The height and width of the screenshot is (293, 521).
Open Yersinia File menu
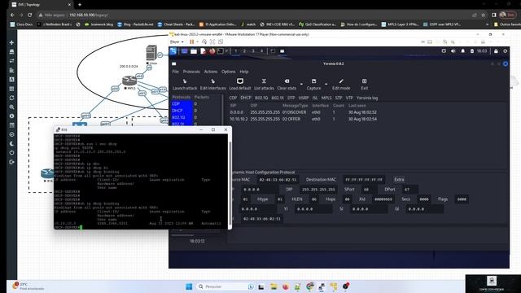pyautogui.click(x=176, y=72)
